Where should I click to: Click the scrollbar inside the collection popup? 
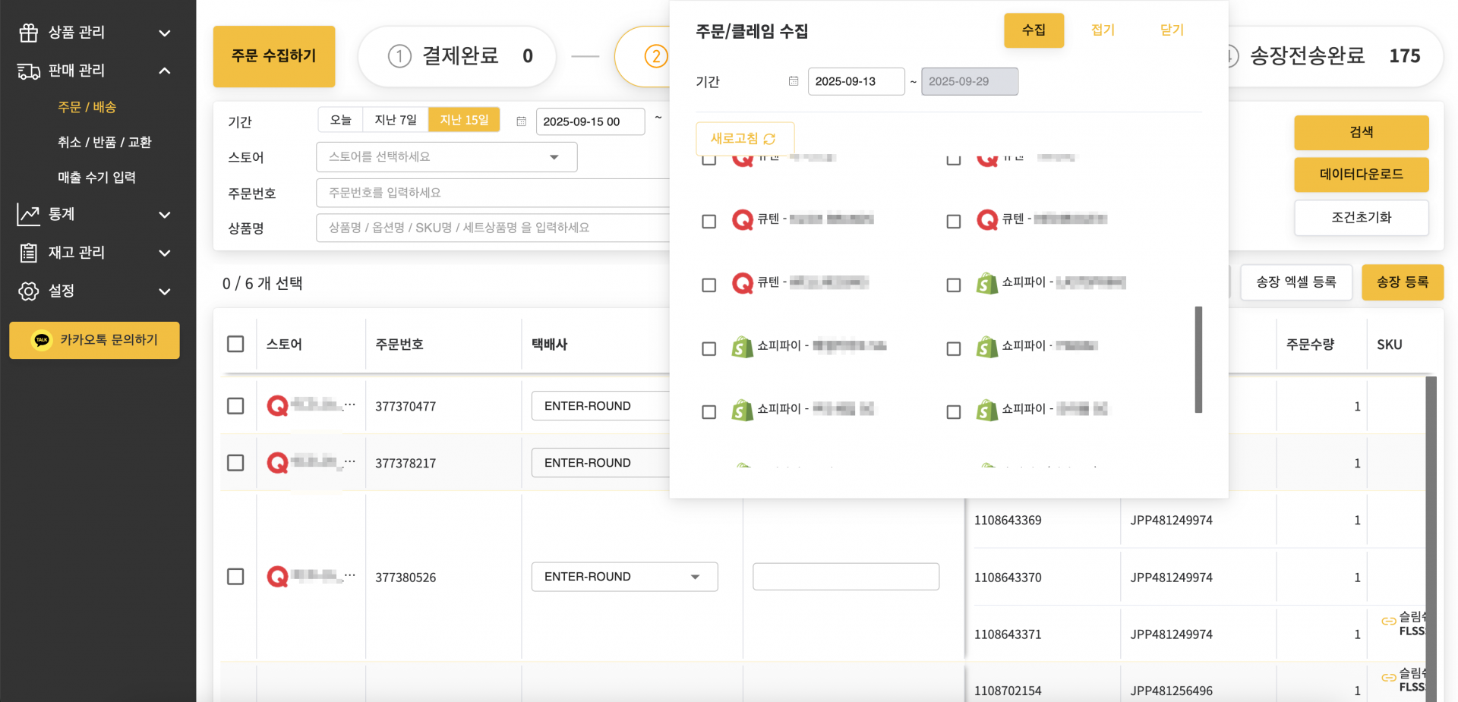pos(1198,360)
